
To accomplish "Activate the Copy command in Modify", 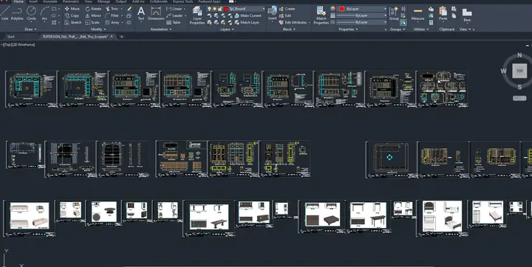I will tap(72, 15).
